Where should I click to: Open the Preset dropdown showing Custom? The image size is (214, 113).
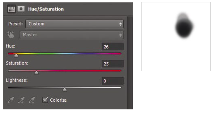click(x=74, y=24)
